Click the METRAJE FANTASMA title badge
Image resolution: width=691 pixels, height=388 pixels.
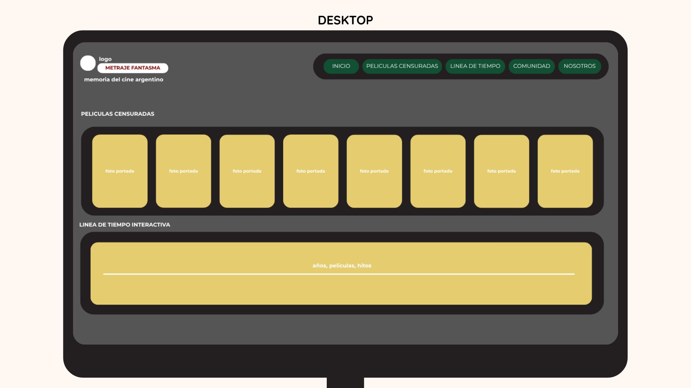132,68
